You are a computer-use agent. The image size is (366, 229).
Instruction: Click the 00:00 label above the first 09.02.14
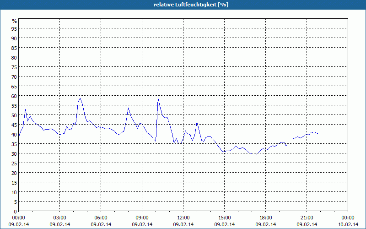(x=18, y=218)
